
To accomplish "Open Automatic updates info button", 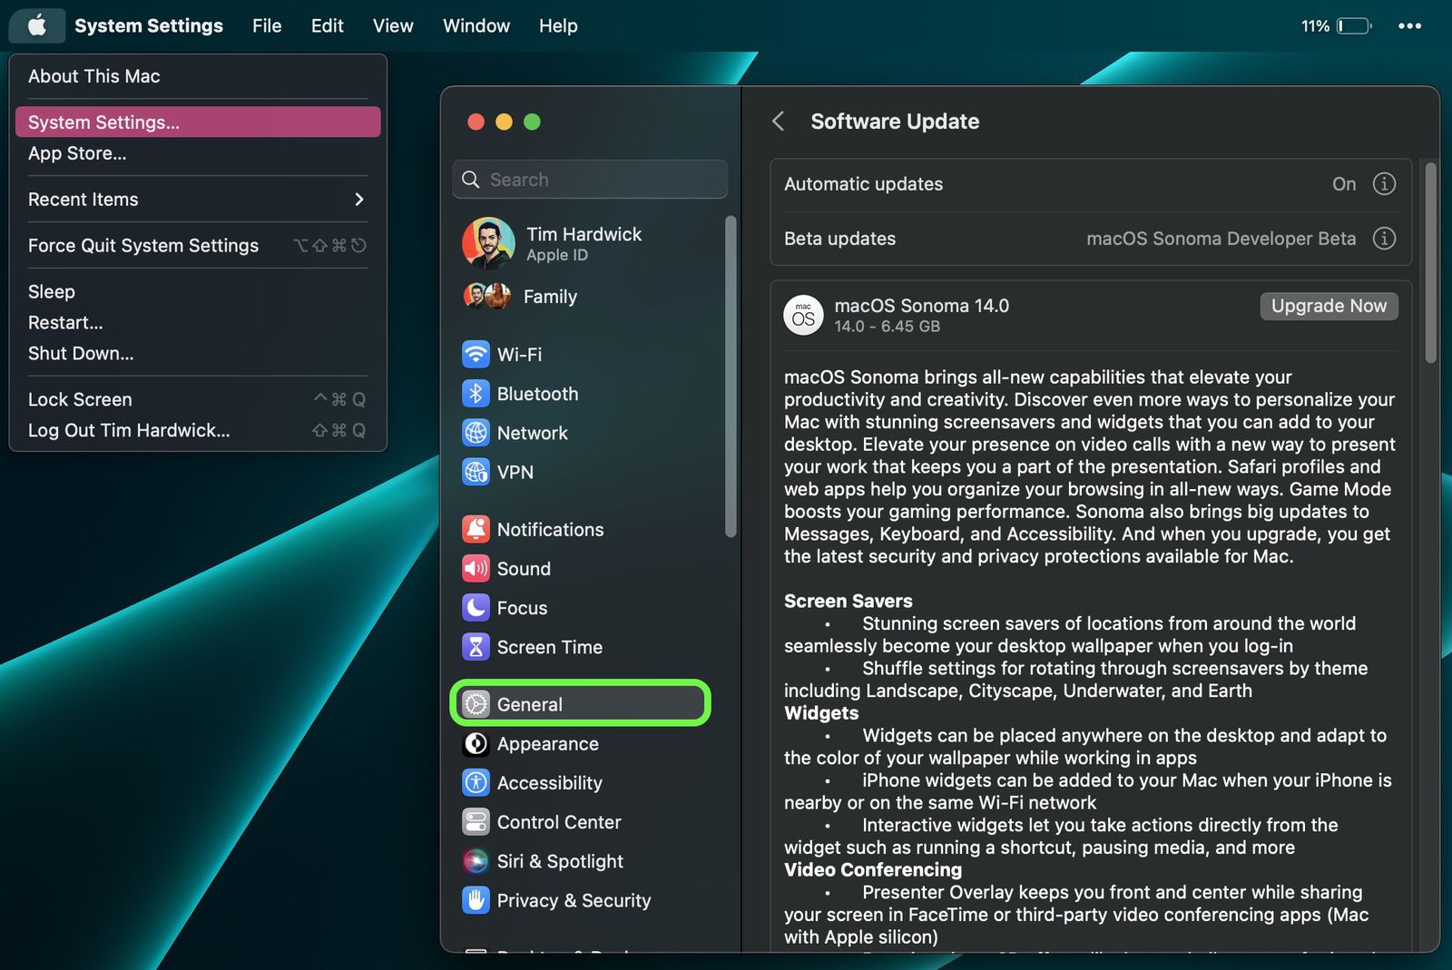I will coord(1383,184).
